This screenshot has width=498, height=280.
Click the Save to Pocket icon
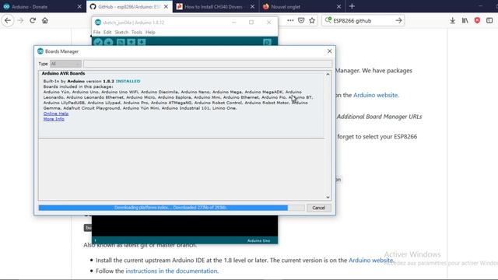click(301, 21)
